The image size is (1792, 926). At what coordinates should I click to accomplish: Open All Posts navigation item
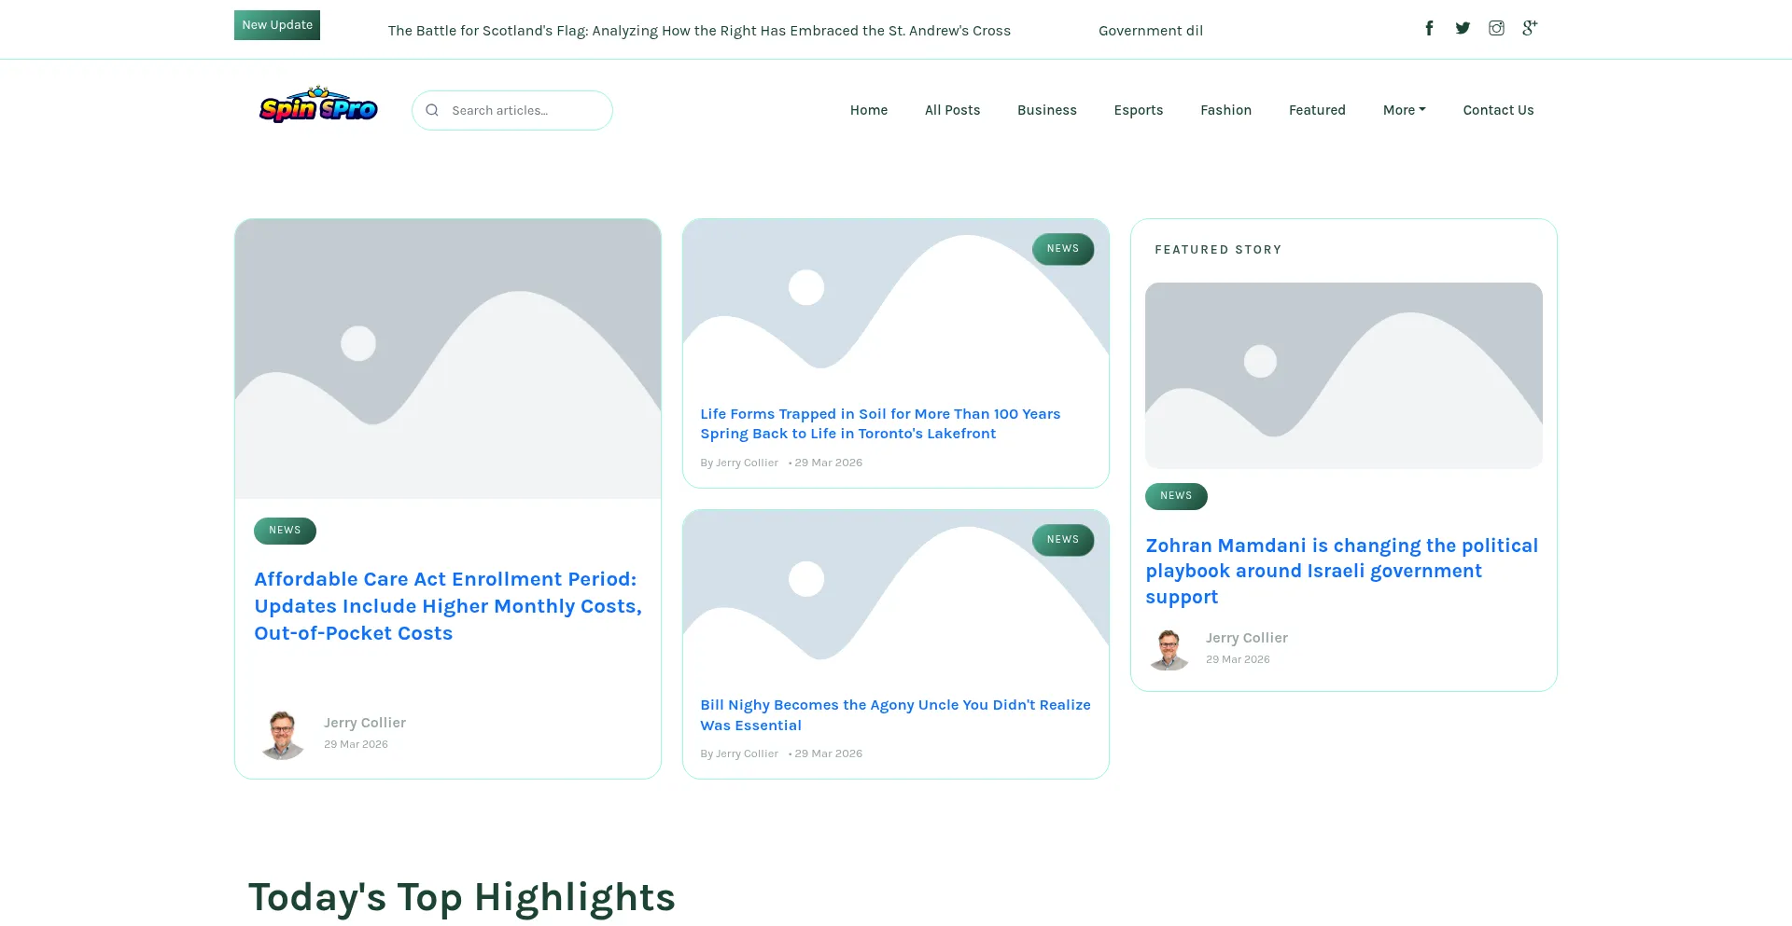pyautogui.click(x=952, y=110)
